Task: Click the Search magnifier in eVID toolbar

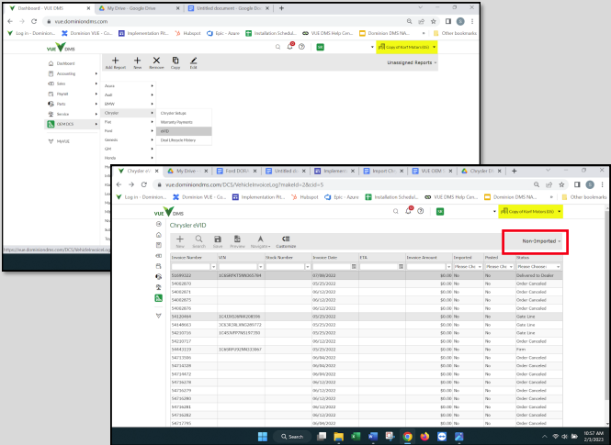Action: [x=198, y=239]
